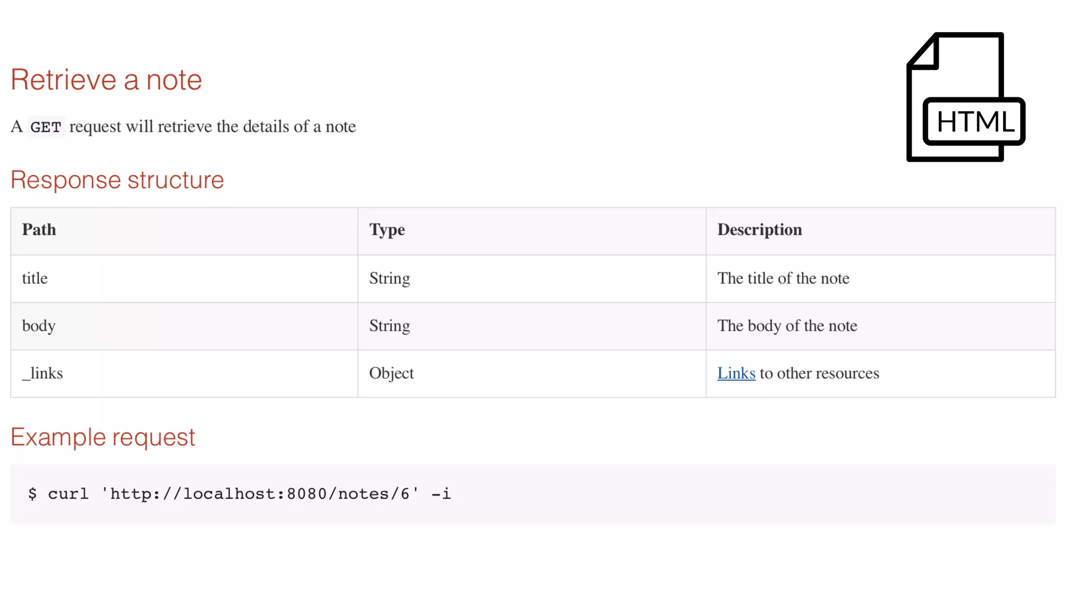Select the Path column header

coord(39,230)
